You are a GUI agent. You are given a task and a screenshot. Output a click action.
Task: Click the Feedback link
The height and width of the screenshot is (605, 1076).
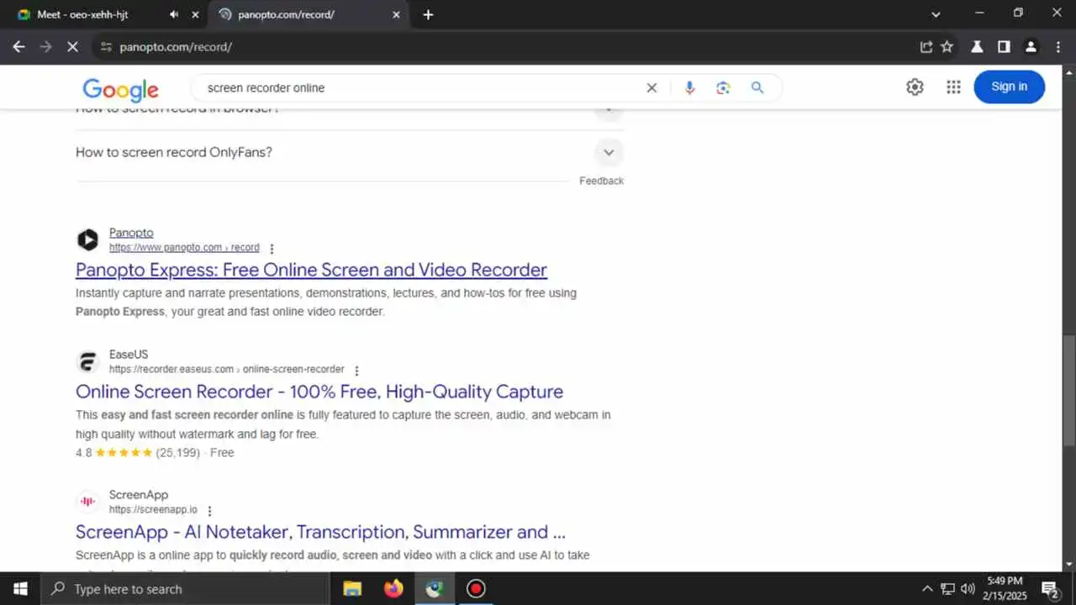601,181
